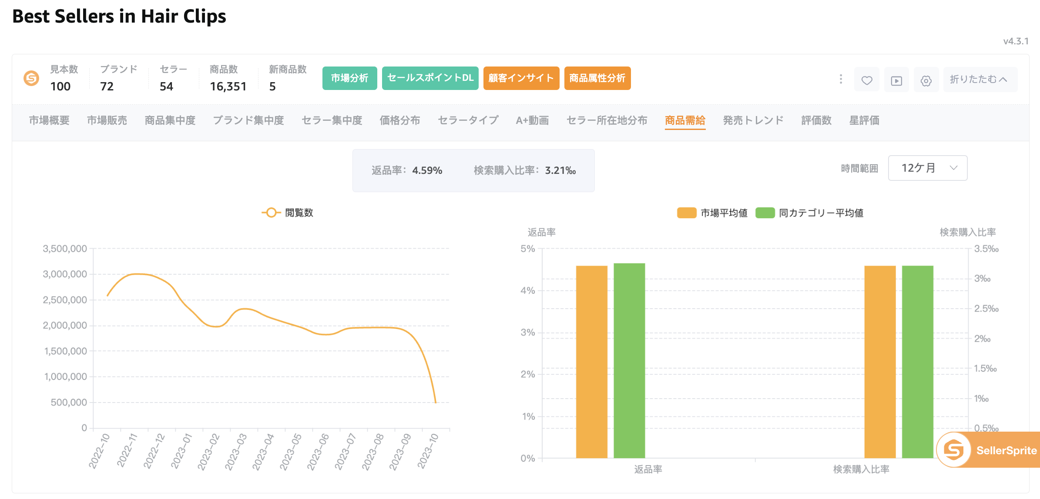Click the 2023-10 x-axis label

[x=428, y=451]
